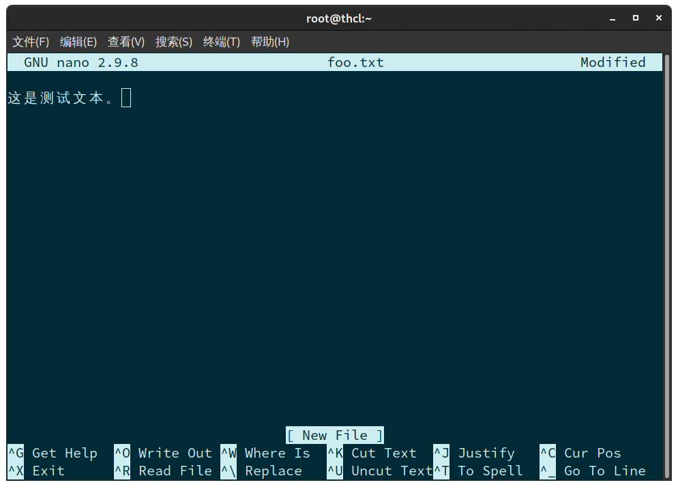Maximize the terminal window
678x487 pixels.
click(636, 18)
